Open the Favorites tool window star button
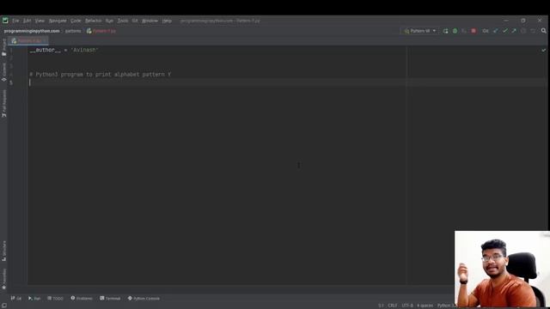Image resolution: width=550 pixels, height=309 pixels. (4, 279)
